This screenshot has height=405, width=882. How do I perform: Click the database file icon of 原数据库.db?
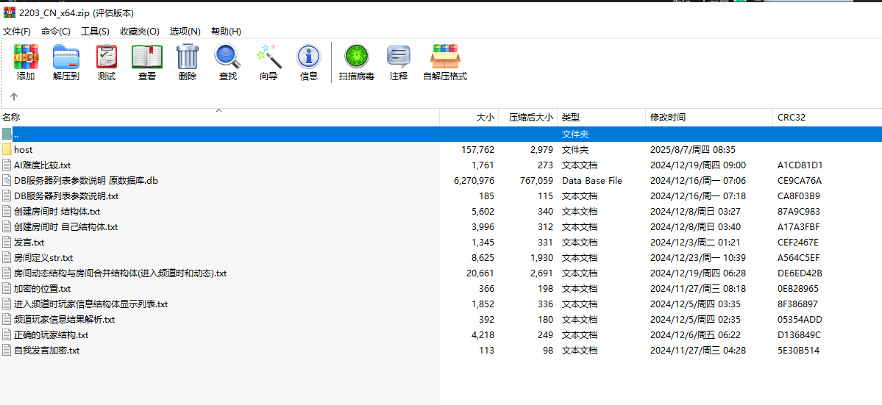point(7,180)
